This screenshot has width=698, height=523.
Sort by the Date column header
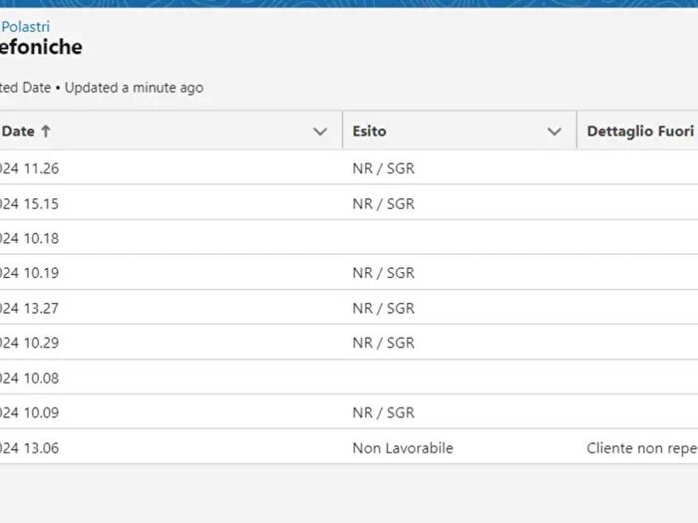pos(18,131)
